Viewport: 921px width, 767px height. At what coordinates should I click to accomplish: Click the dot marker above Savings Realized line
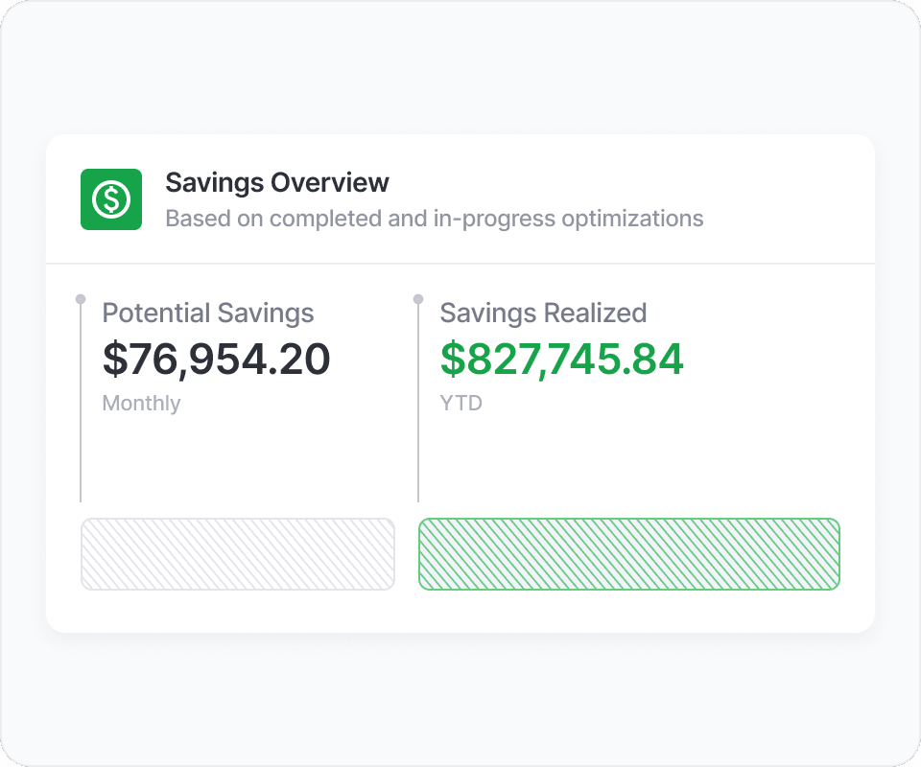[418, 299]
